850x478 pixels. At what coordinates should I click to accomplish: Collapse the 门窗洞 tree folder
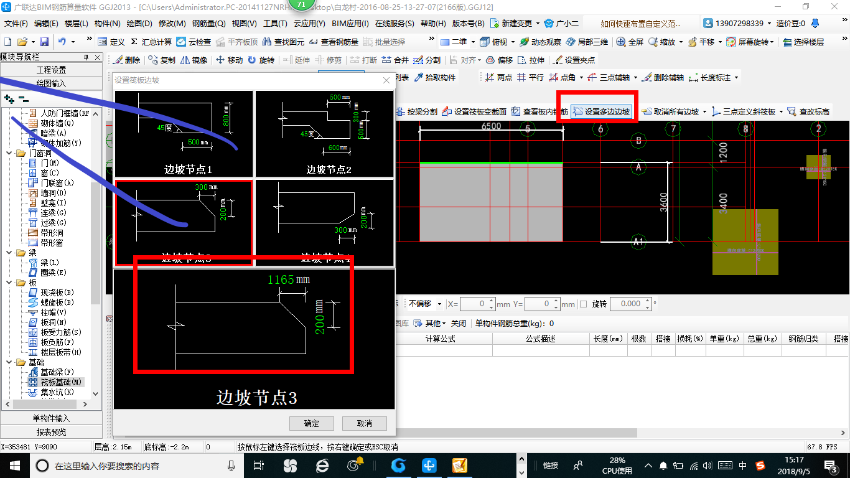pyautogui.click(x=11, y=153)
